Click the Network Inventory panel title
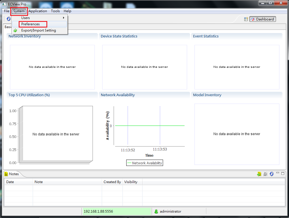The width and height of the screenshot is (289, 218). [x=25, y=36]
